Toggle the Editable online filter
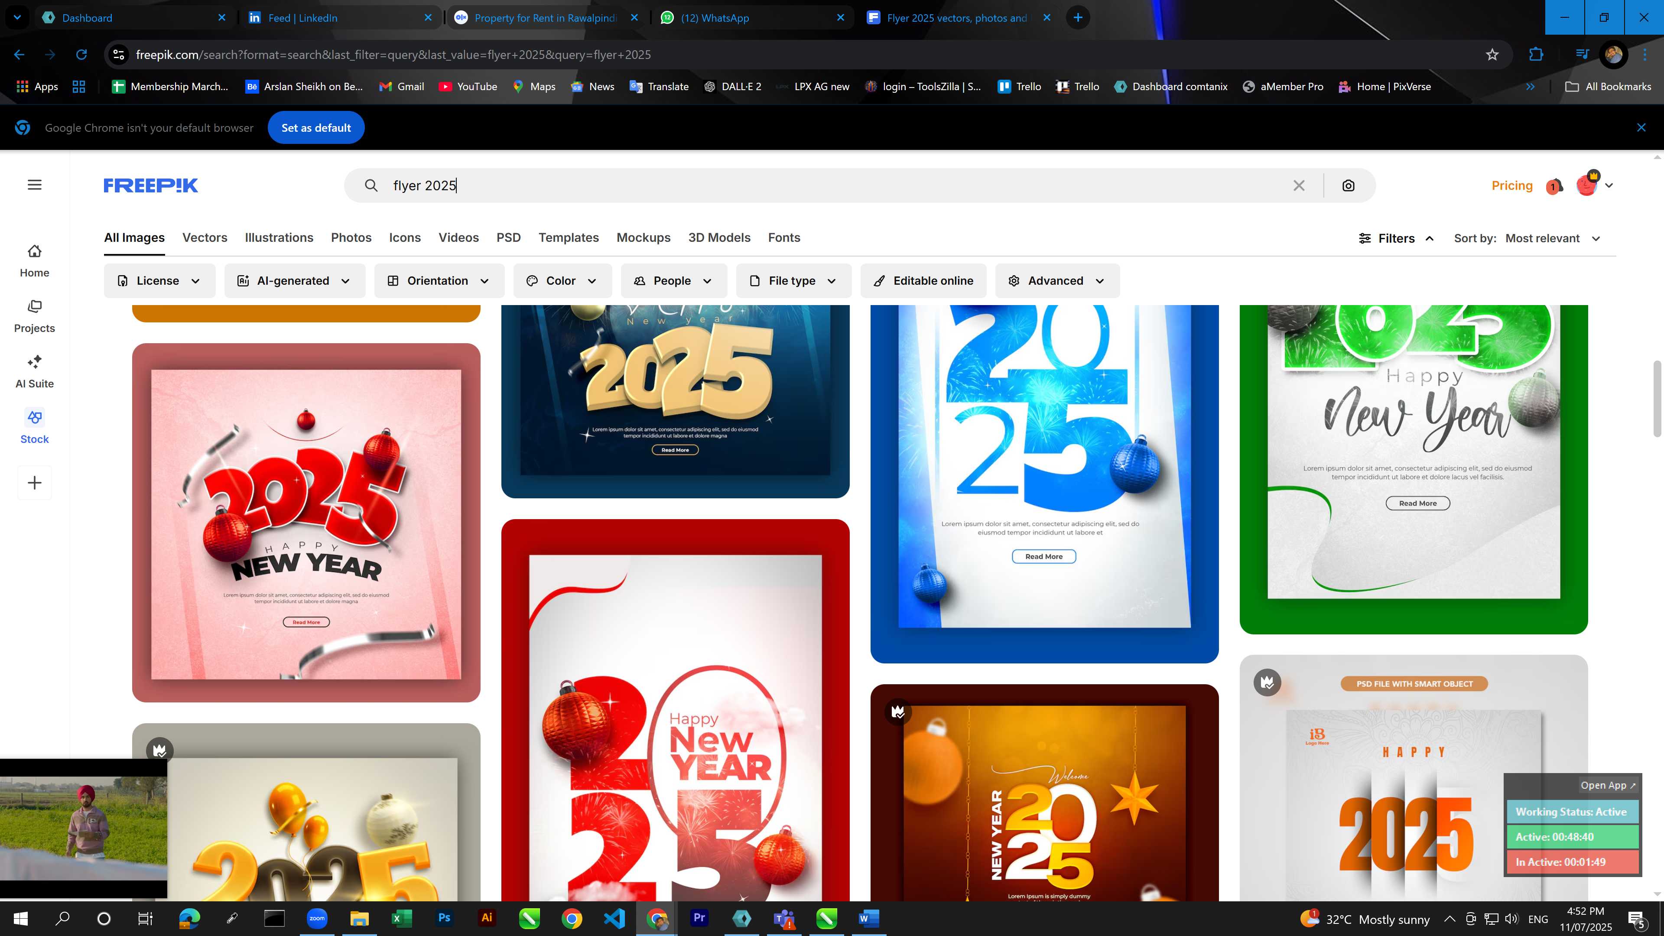 923,280
